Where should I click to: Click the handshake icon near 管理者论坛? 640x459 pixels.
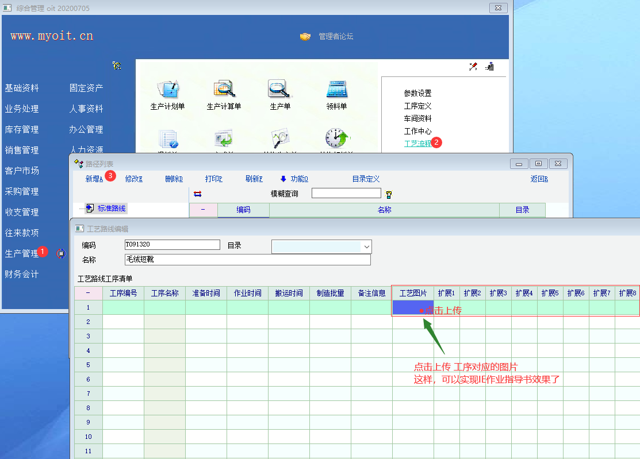[305, 37]
